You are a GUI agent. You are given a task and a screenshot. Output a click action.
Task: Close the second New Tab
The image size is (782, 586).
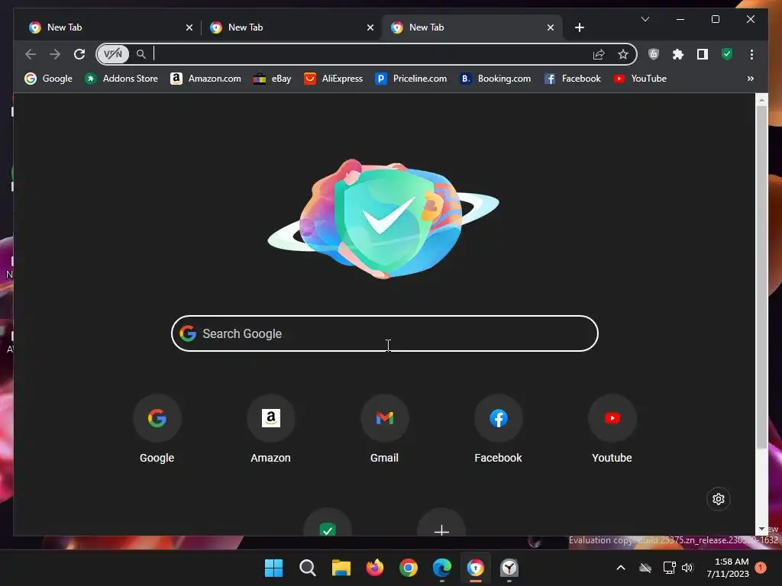(x=370, y=27)
